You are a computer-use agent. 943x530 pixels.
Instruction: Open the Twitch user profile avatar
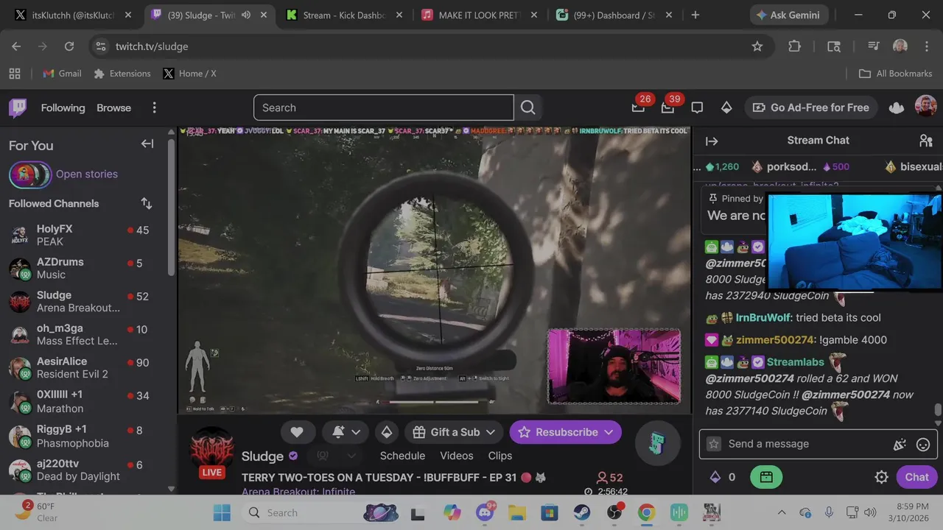point(925,107)
